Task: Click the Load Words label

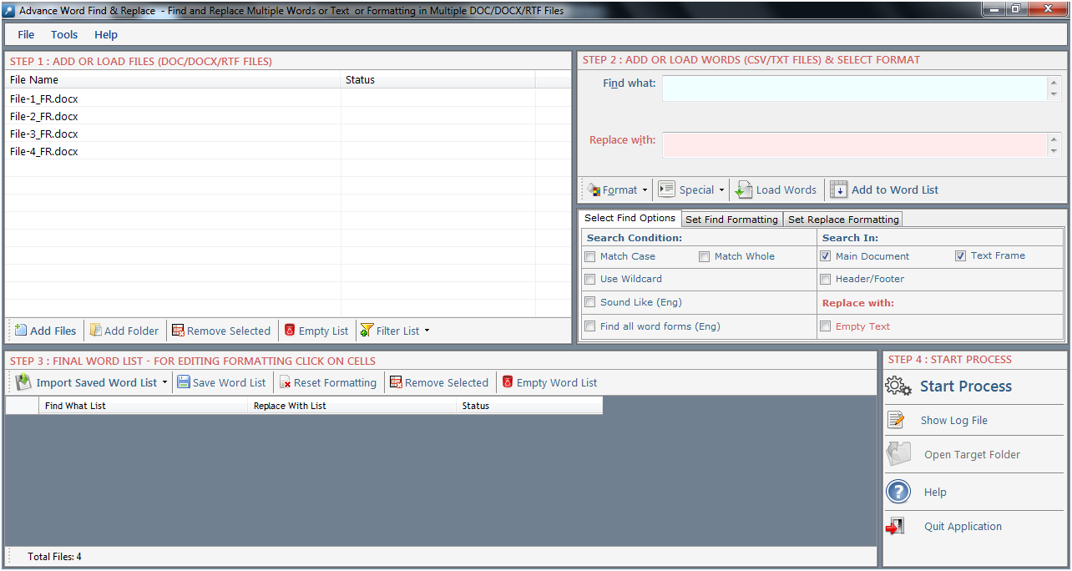Action: (x=786, y=190)
